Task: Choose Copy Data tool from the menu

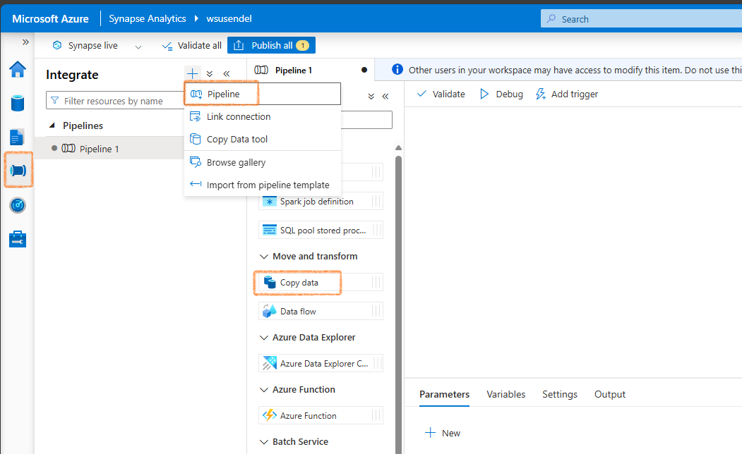Action: (263, 140)
